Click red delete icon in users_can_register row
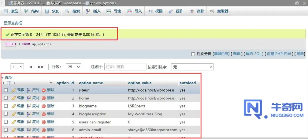The height and width of the screenshot is (139, 308). click(x=44, y=122)
